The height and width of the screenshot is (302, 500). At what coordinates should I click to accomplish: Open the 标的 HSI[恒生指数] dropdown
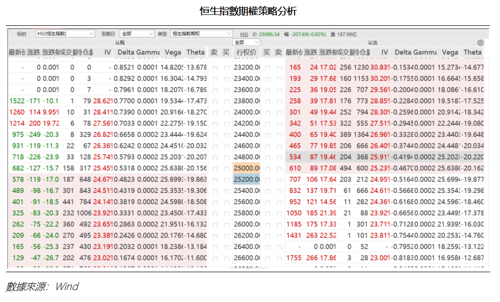click(65, 34)
